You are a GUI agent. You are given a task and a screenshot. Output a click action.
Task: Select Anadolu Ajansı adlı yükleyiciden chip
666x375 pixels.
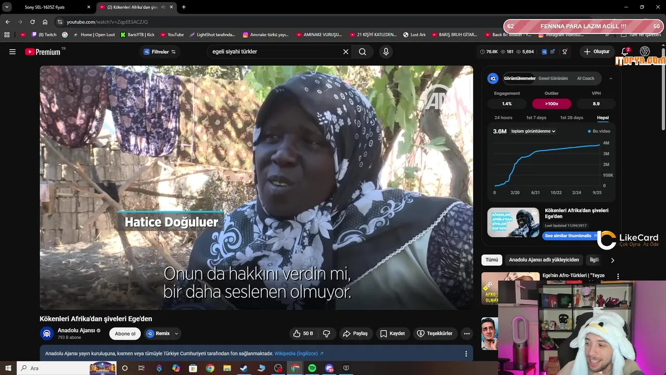click(x=544, y=260)
